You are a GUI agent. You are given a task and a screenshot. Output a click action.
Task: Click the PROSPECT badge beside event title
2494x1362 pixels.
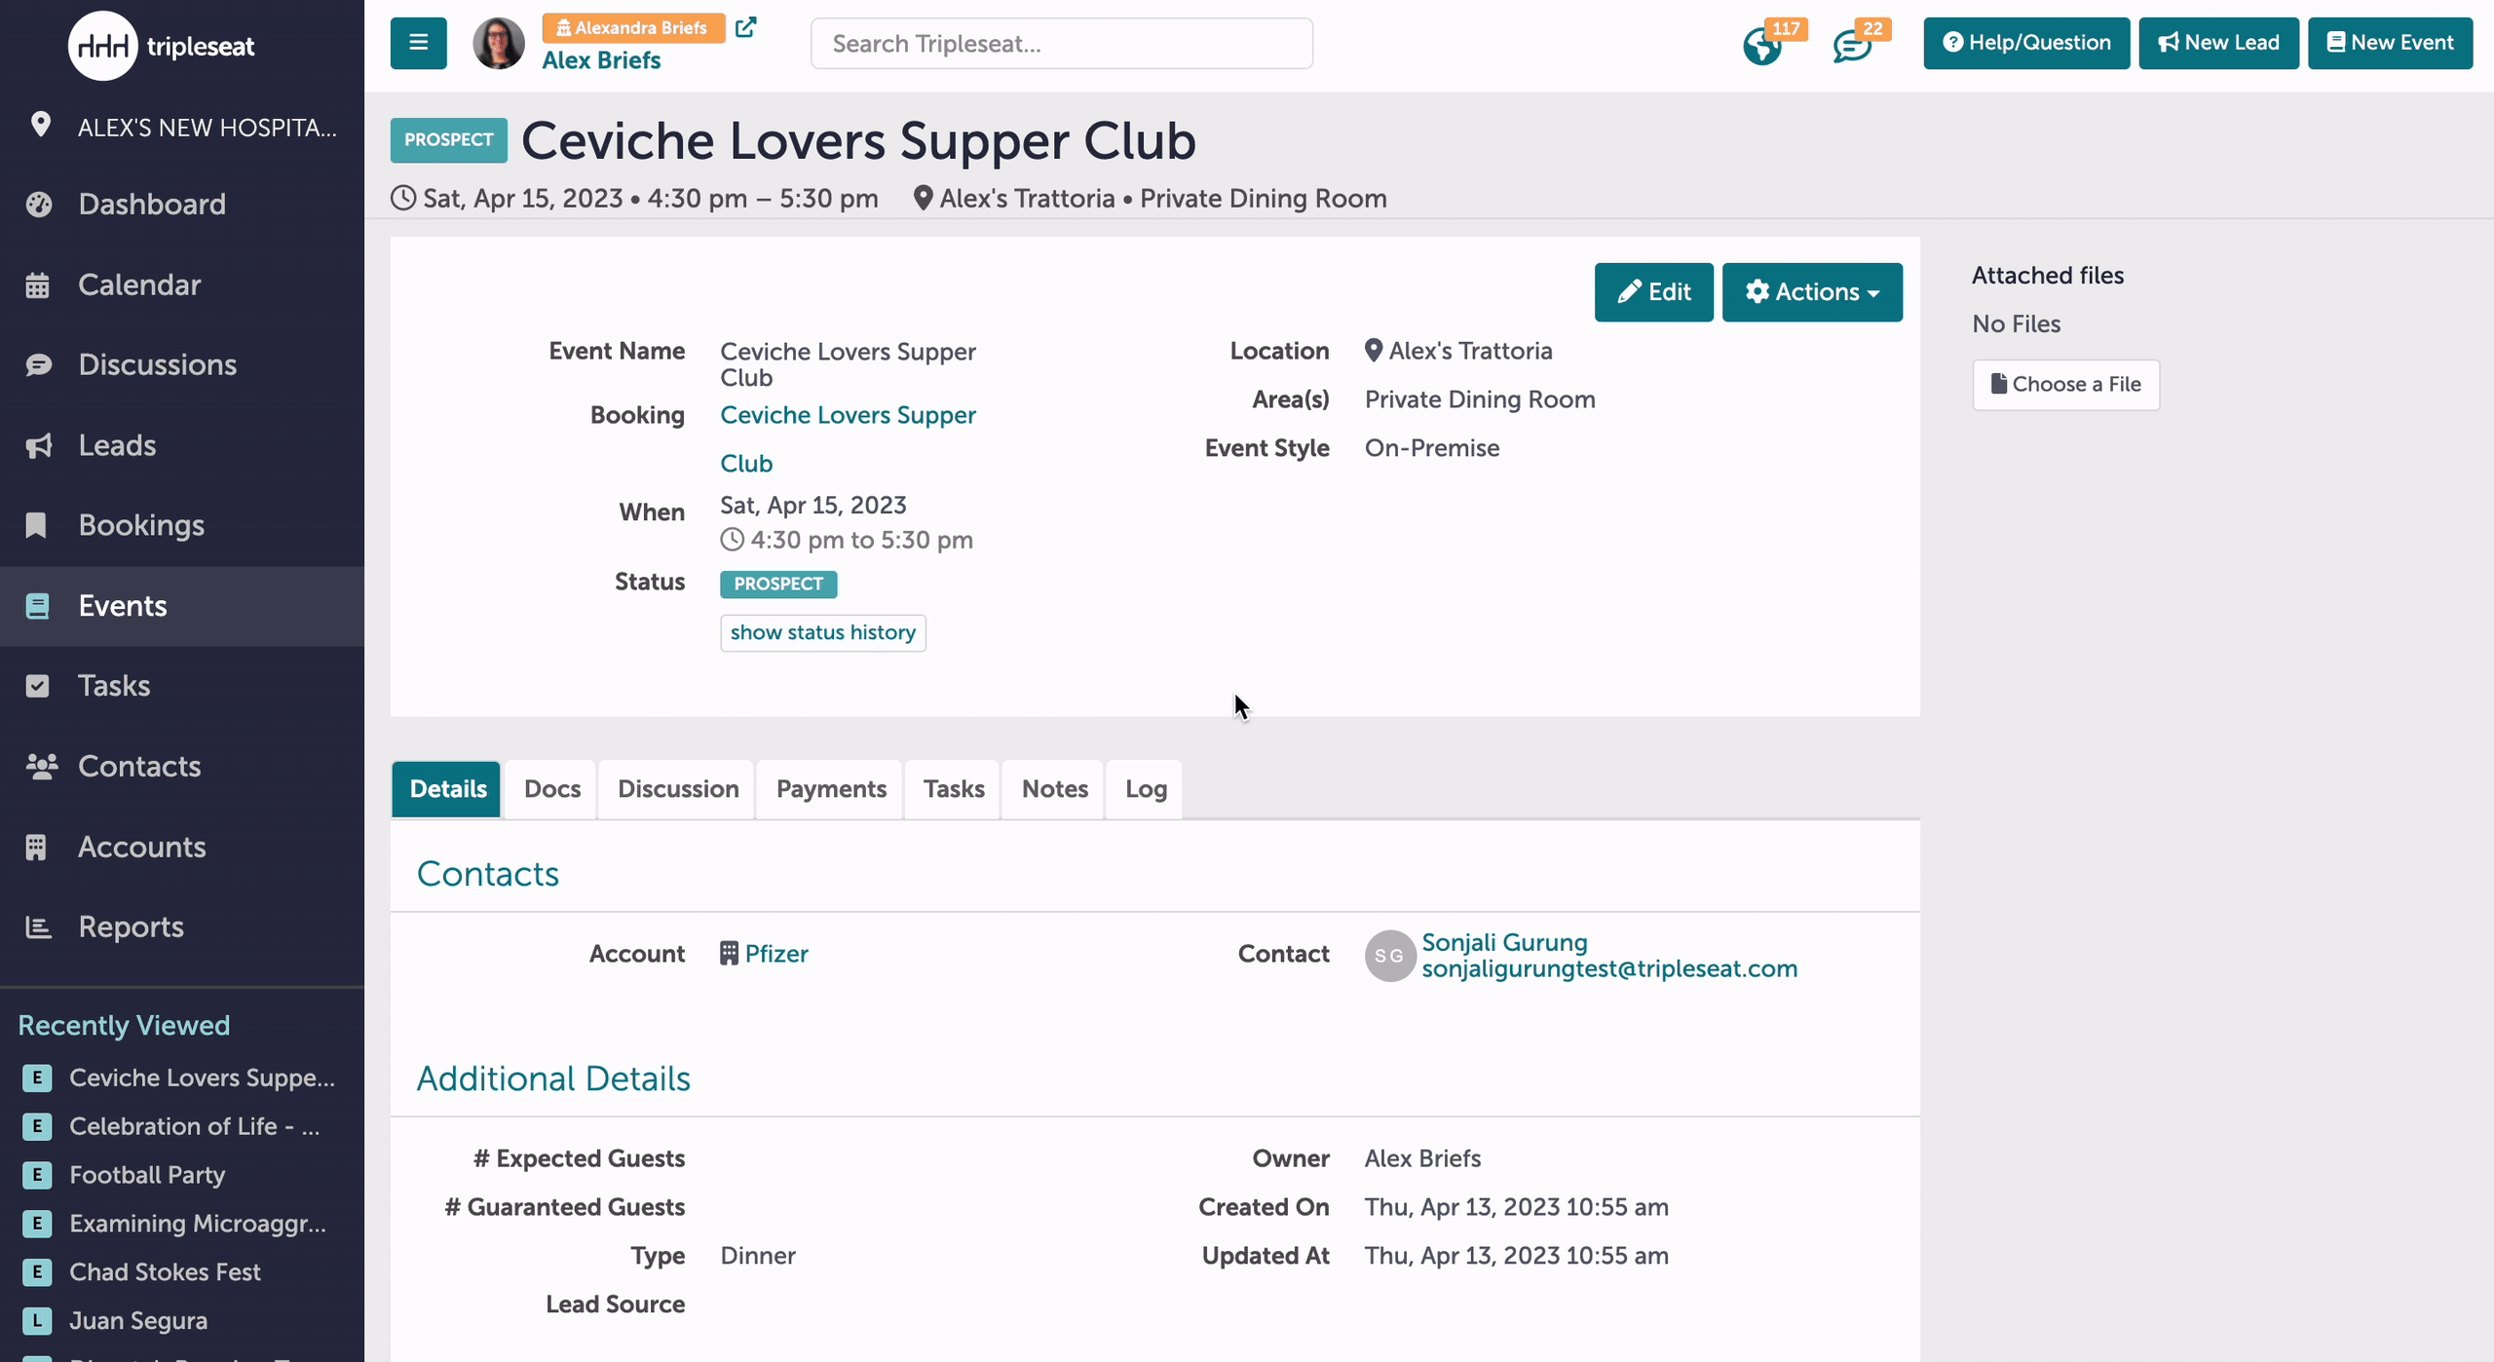448,140
